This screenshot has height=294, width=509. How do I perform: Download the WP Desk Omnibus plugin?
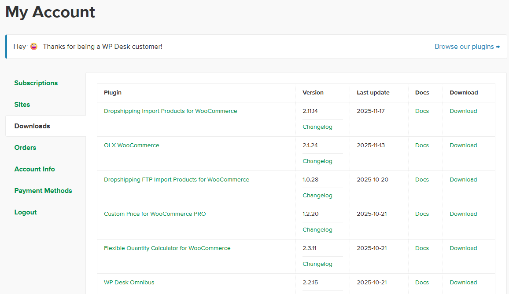pyautogui.click(x=463, y=283)
